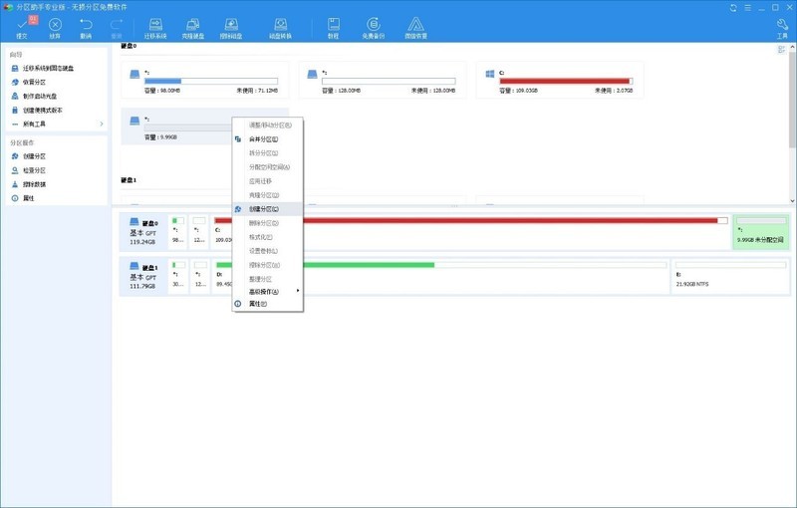Open 工具 tools icon at top right
Screen dimensions: 797x508
pos(782,27)
